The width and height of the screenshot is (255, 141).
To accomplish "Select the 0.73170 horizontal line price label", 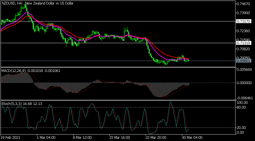I will coord(243,21).
